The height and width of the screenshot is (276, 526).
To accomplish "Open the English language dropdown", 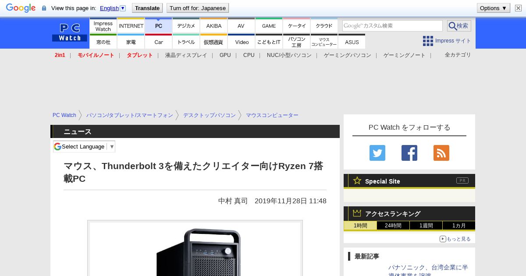I will (113, 8).
